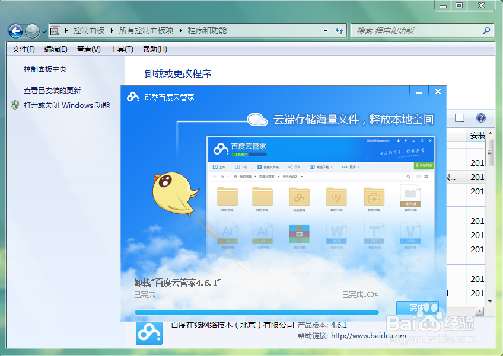Viewport: 503px width, 356px height.
Task: Open 查看已安装的更新 link
Action: pyautogui.click(x=52, y=91)
